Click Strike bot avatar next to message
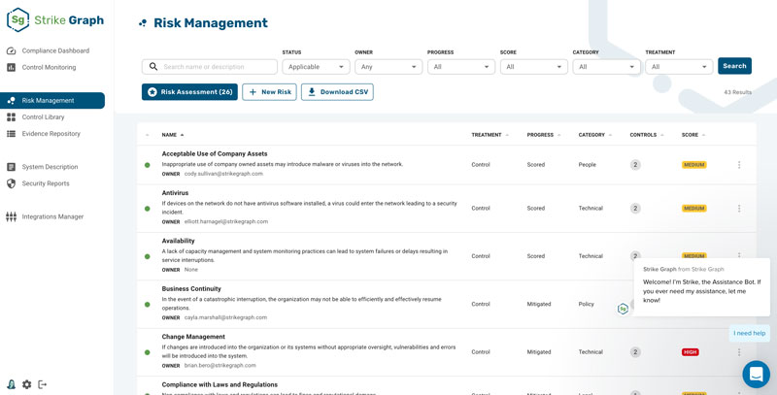The height and width of the screenshot is (395, 777). click(x=623, y=309)
